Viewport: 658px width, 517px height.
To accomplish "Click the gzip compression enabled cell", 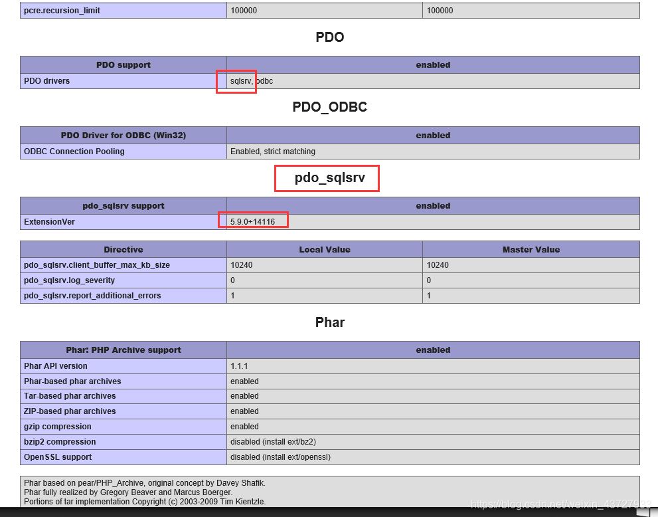I will [242, 426].
